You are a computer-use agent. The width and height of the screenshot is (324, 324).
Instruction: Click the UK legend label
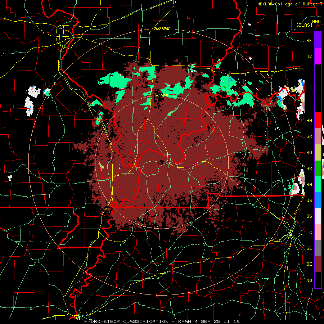309,57
